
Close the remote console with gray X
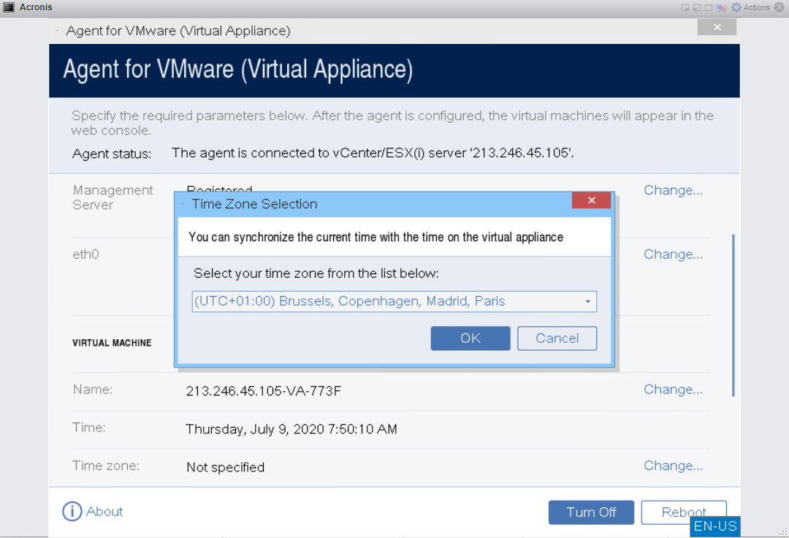(779, 7)
